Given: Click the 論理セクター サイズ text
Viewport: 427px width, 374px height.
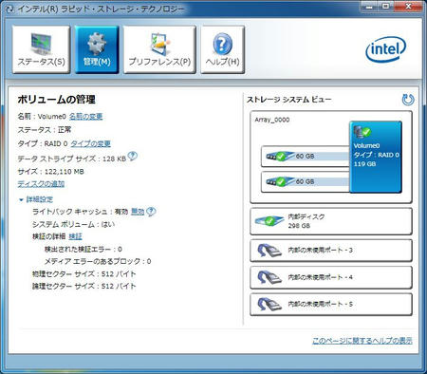Looking at the screenshot, I should point(84,287).
